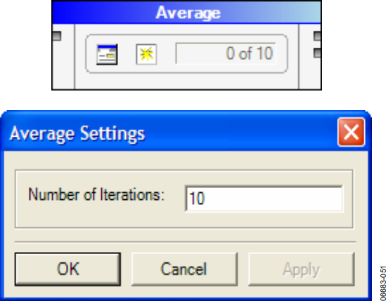This screenshot has width=386, height=301.
Task: Click the Average block blue title bar
Action: [x=186, y=13]
